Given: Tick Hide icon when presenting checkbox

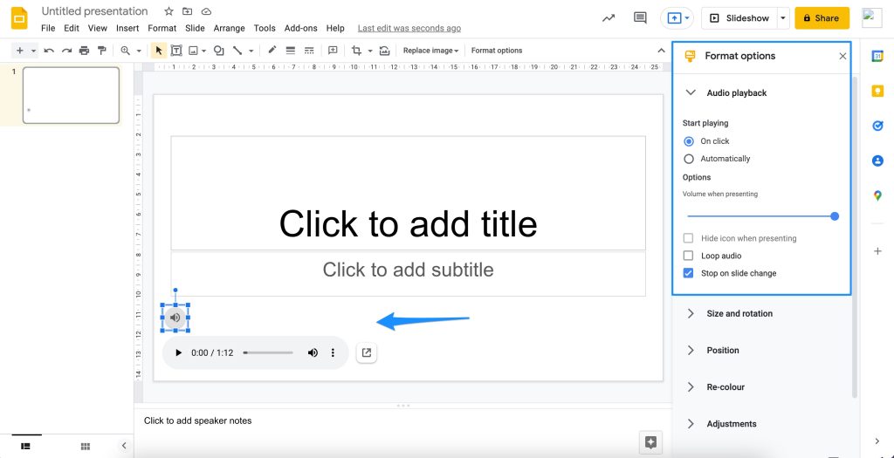Looking at the screenshot, I should pyautogui.click(x=688, y=238).
